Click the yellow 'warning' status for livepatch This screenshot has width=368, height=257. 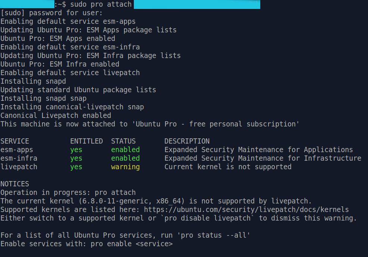coord(125,167)
